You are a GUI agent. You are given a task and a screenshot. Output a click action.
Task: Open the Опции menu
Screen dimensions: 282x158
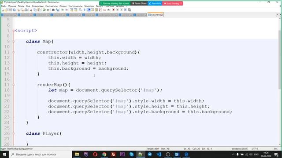[63, 6]
